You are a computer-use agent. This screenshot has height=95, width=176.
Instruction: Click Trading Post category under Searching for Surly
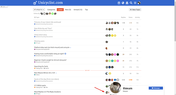tap(38, 68)
